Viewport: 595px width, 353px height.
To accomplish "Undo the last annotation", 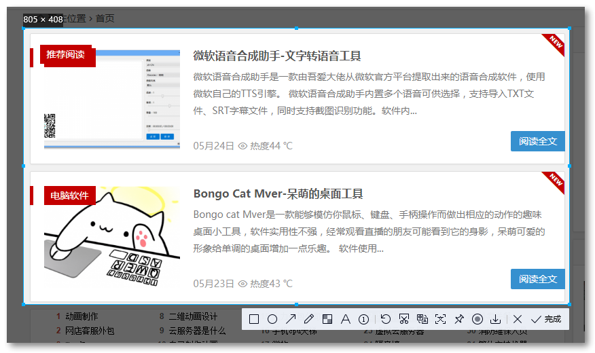I will [x=386, y=319].
